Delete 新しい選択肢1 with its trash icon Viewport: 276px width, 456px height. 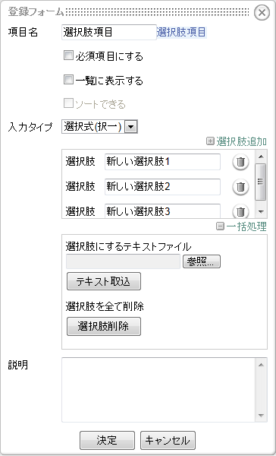(240, 162)
